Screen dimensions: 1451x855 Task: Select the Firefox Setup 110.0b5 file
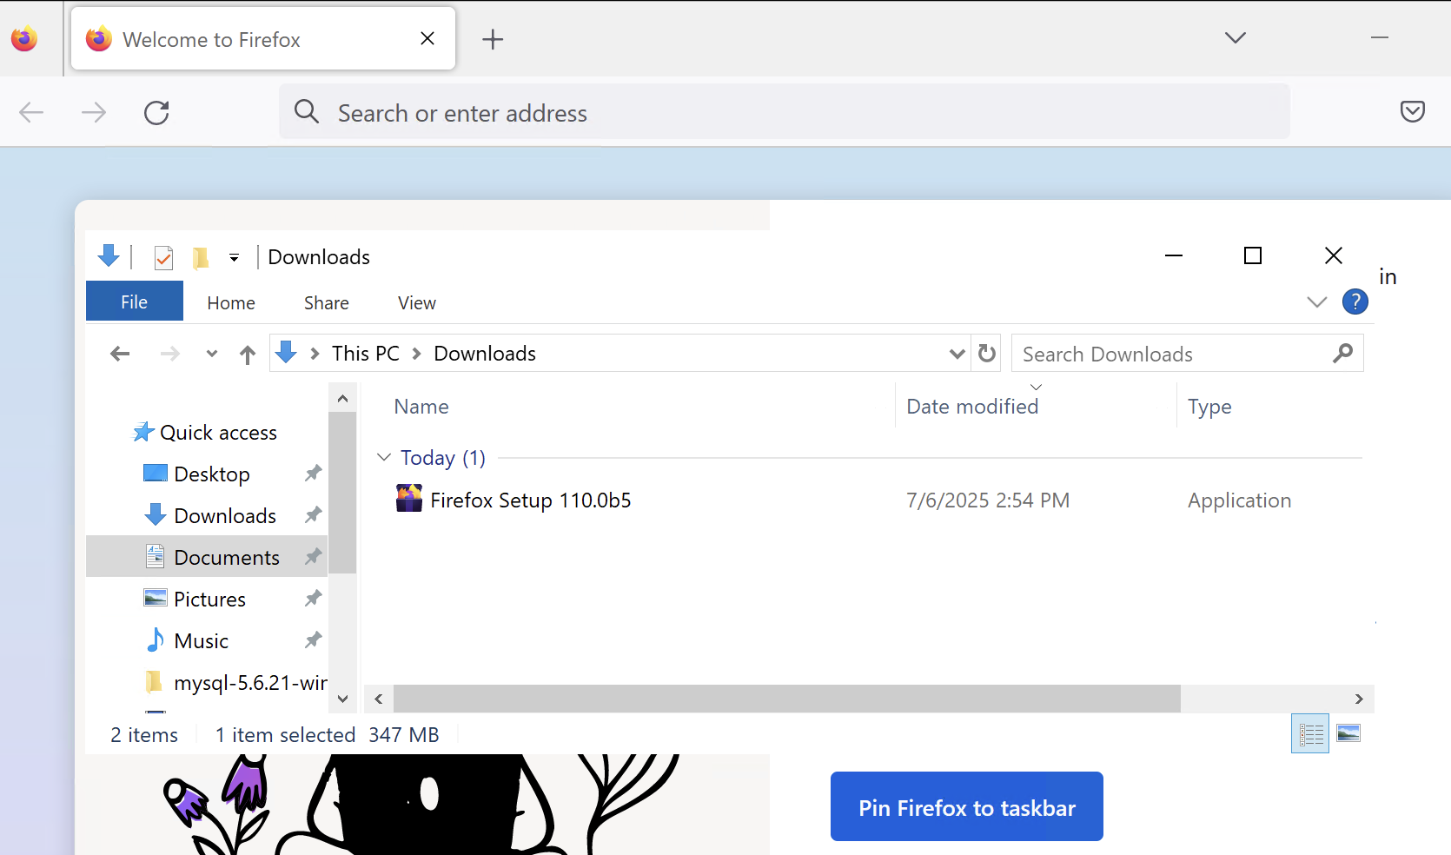(x=531, y=500)
